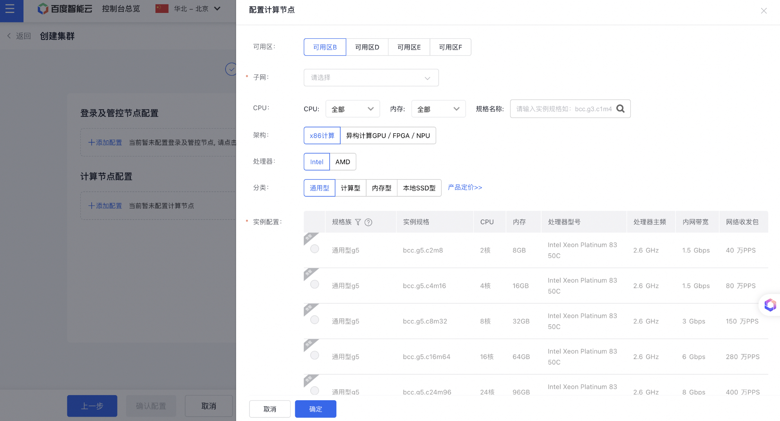This screenshot has width=780, height=421.
Task: Choose x86计算 architecture
Action: pos(322,136)
